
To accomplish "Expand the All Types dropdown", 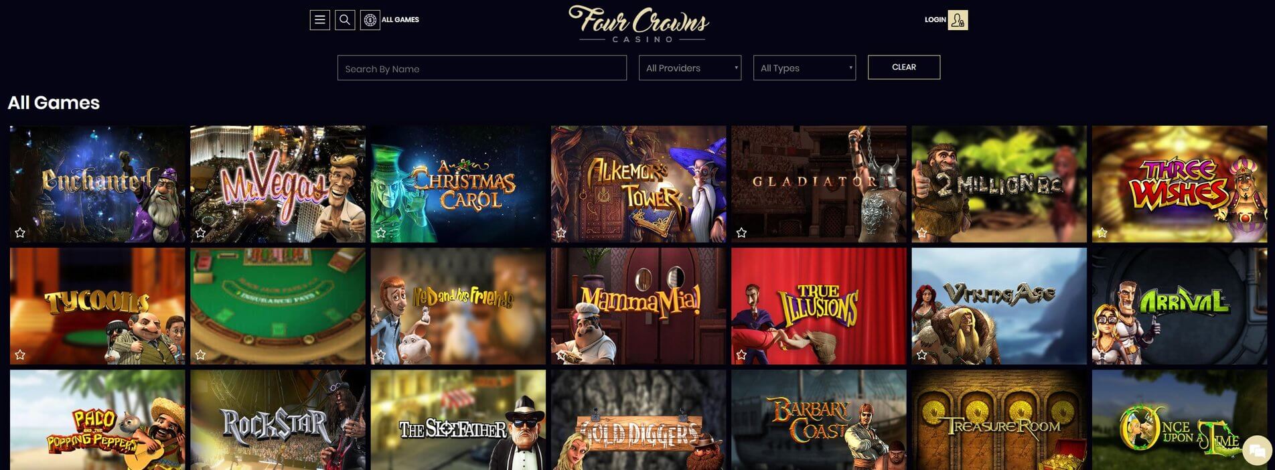I will click(x=805, y=68).
